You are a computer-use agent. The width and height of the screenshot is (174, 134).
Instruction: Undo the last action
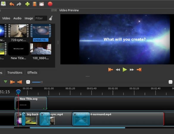[x=12, y=4]
